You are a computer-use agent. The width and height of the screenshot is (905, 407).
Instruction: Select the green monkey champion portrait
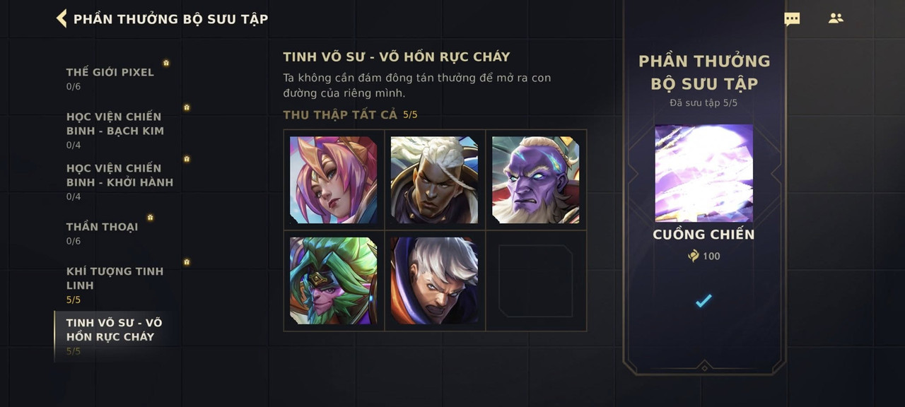[334, 281]
